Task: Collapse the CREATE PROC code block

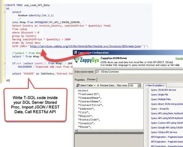Action: tap(5, 5)
